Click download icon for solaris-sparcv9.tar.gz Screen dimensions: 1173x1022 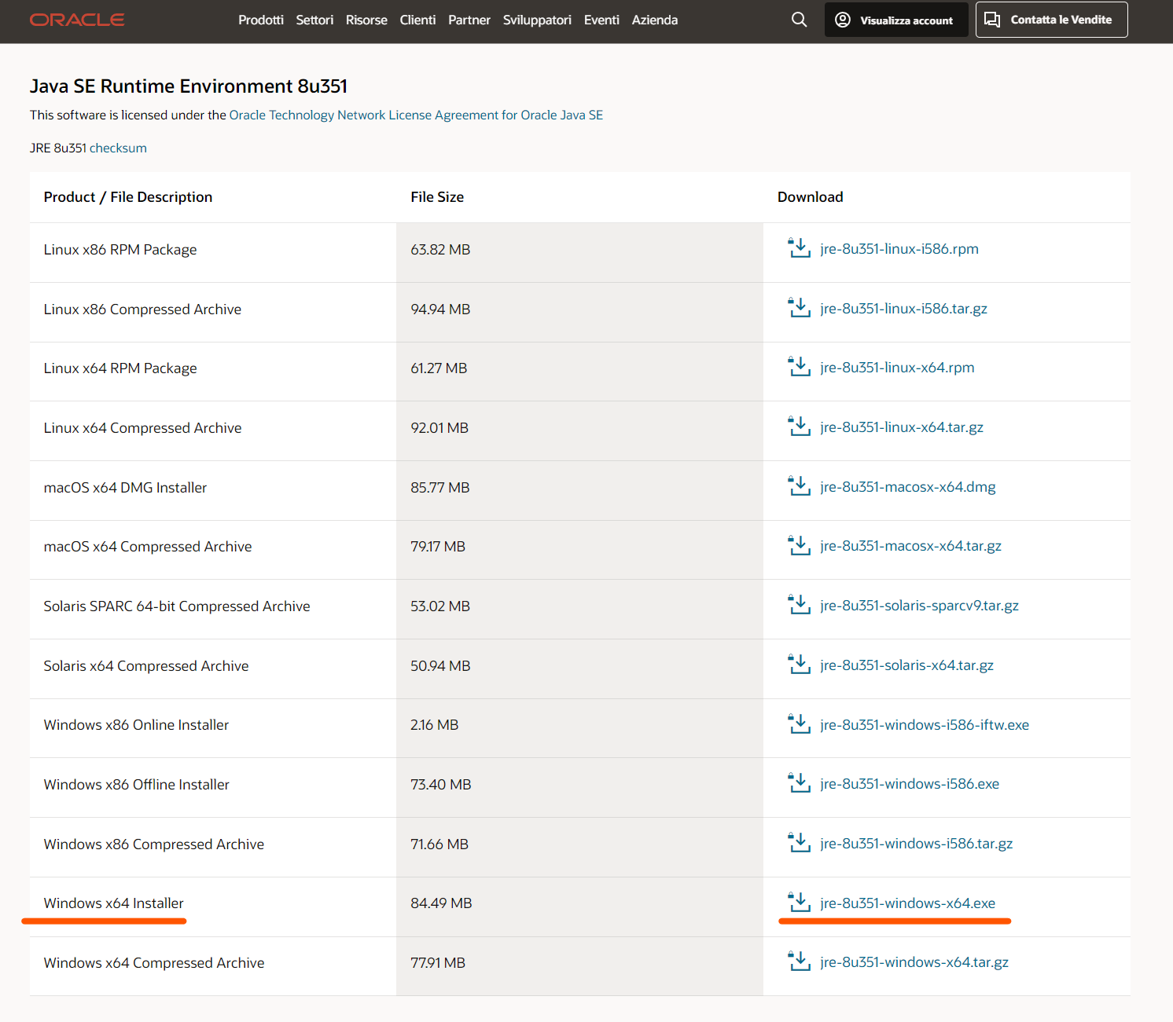point(799,605)
